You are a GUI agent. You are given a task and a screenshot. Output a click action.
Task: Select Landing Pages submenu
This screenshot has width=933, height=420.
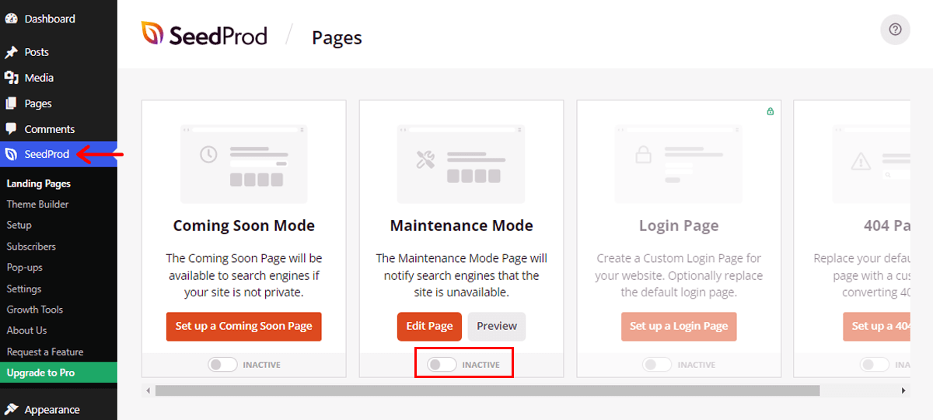click(x=39, y=184)
